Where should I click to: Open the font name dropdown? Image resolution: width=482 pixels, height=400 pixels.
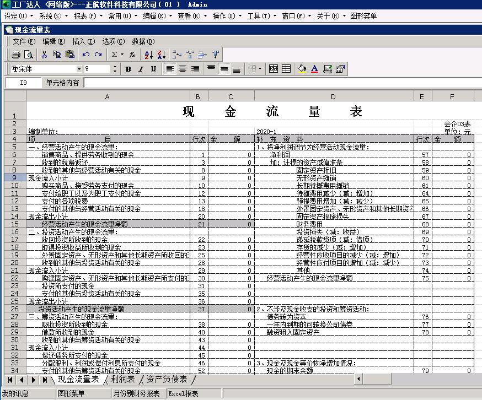[79, 69]
